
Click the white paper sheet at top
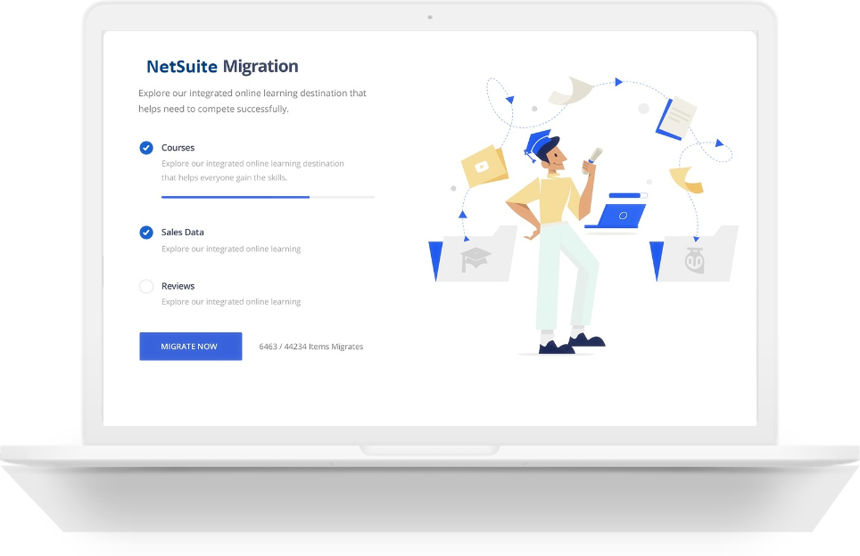click(x=570, y=90)
